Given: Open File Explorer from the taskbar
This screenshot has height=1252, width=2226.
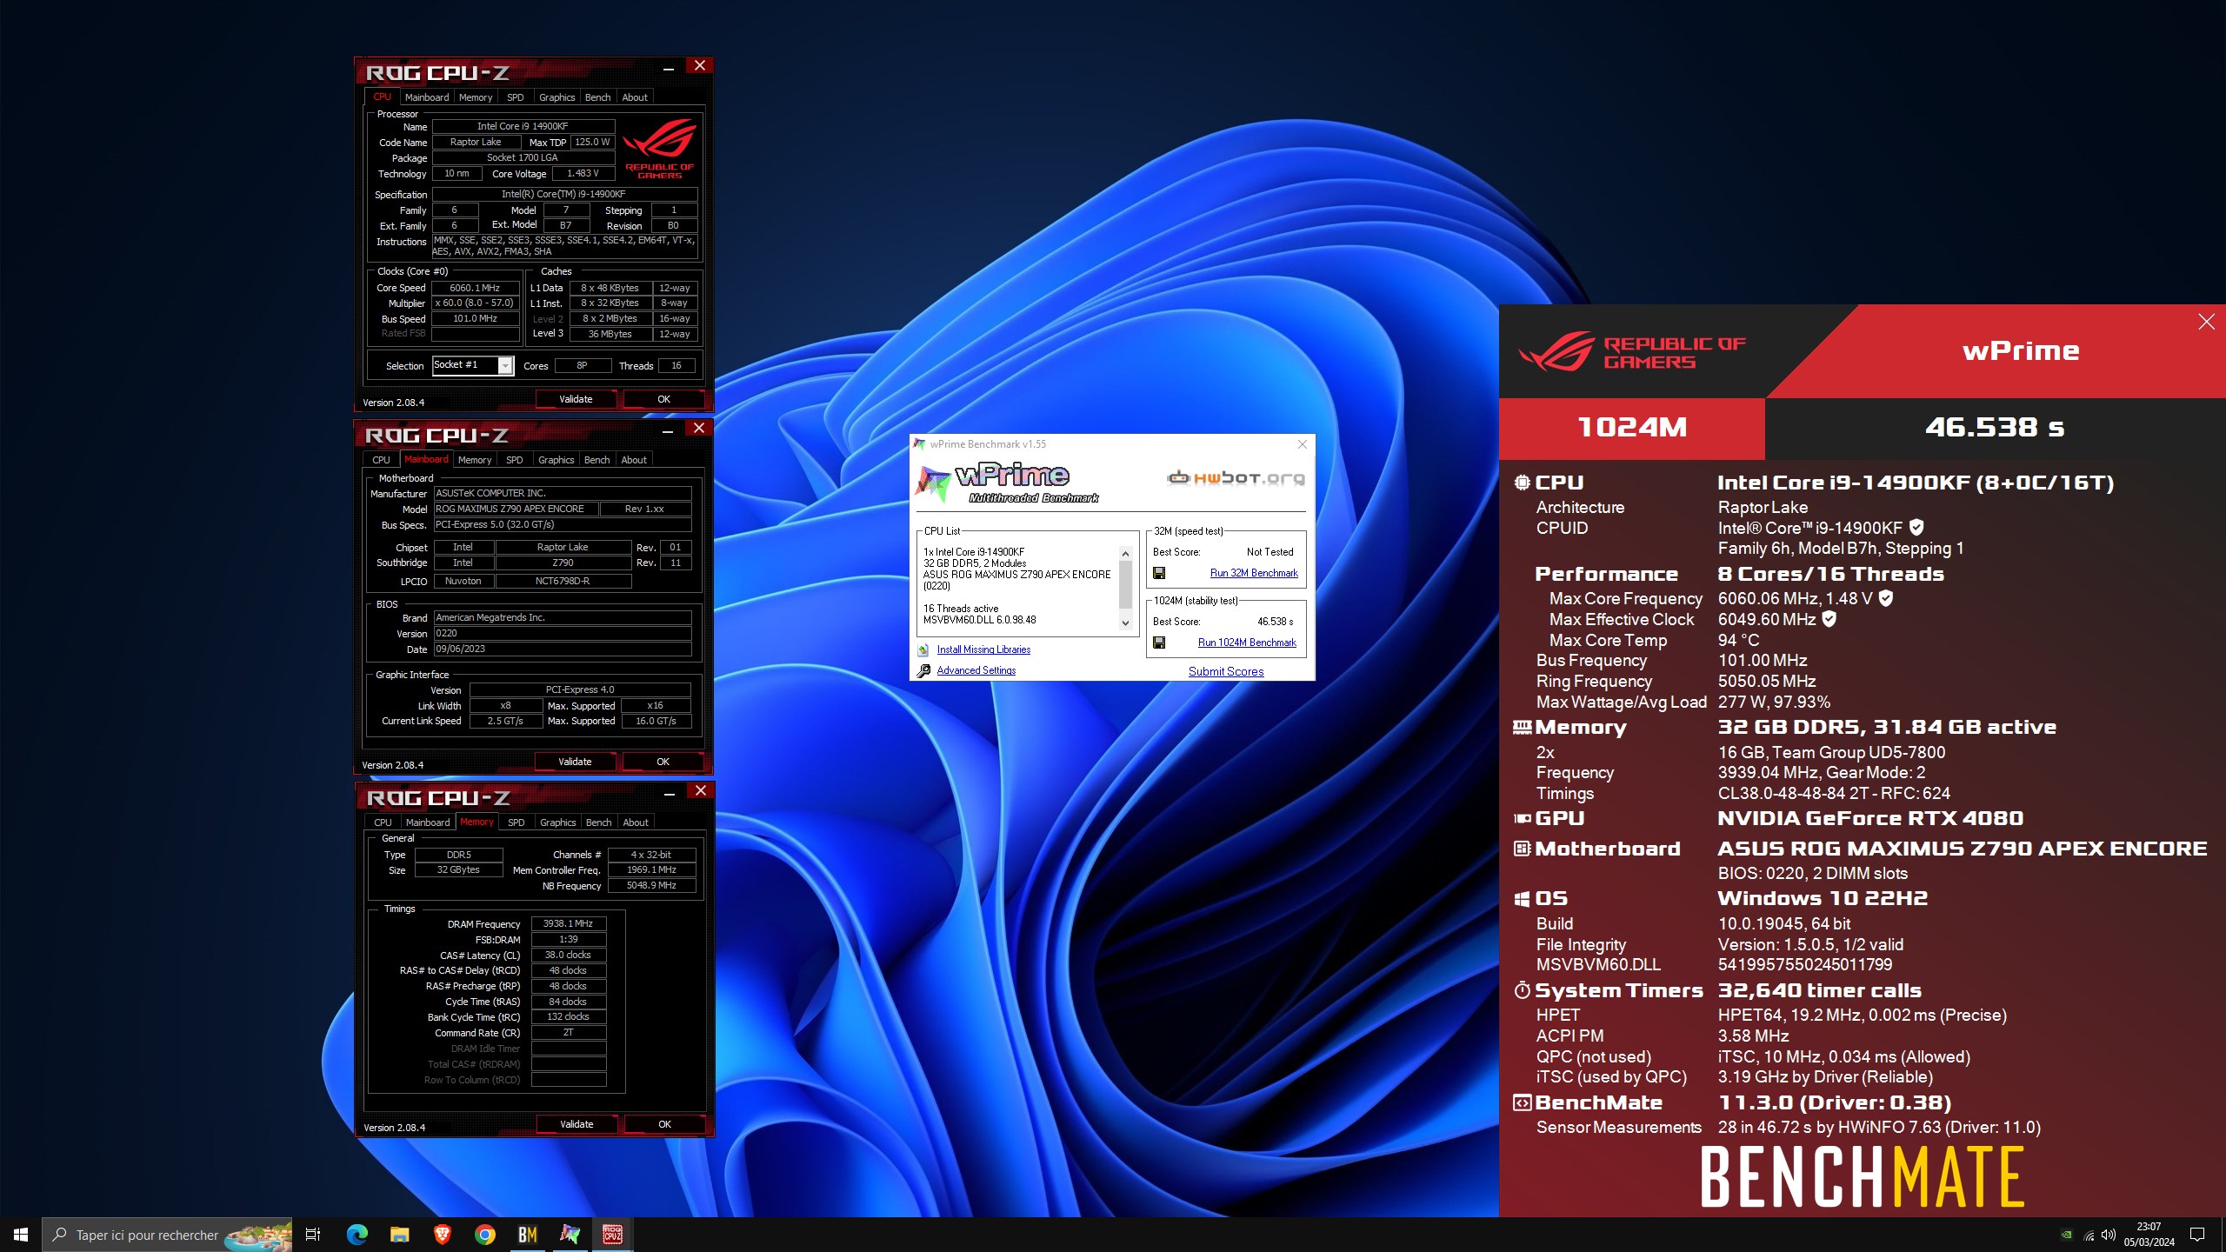Looking at the screenshot, I should click(399, 1235).
